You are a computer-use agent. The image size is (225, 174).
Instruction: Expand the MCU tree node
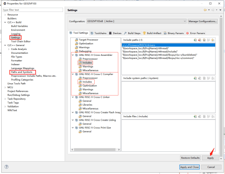click(x=5, y=87)
